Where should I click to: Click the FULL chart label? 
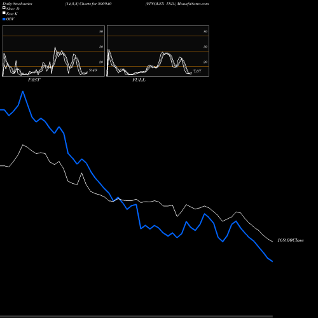[139, 80]
